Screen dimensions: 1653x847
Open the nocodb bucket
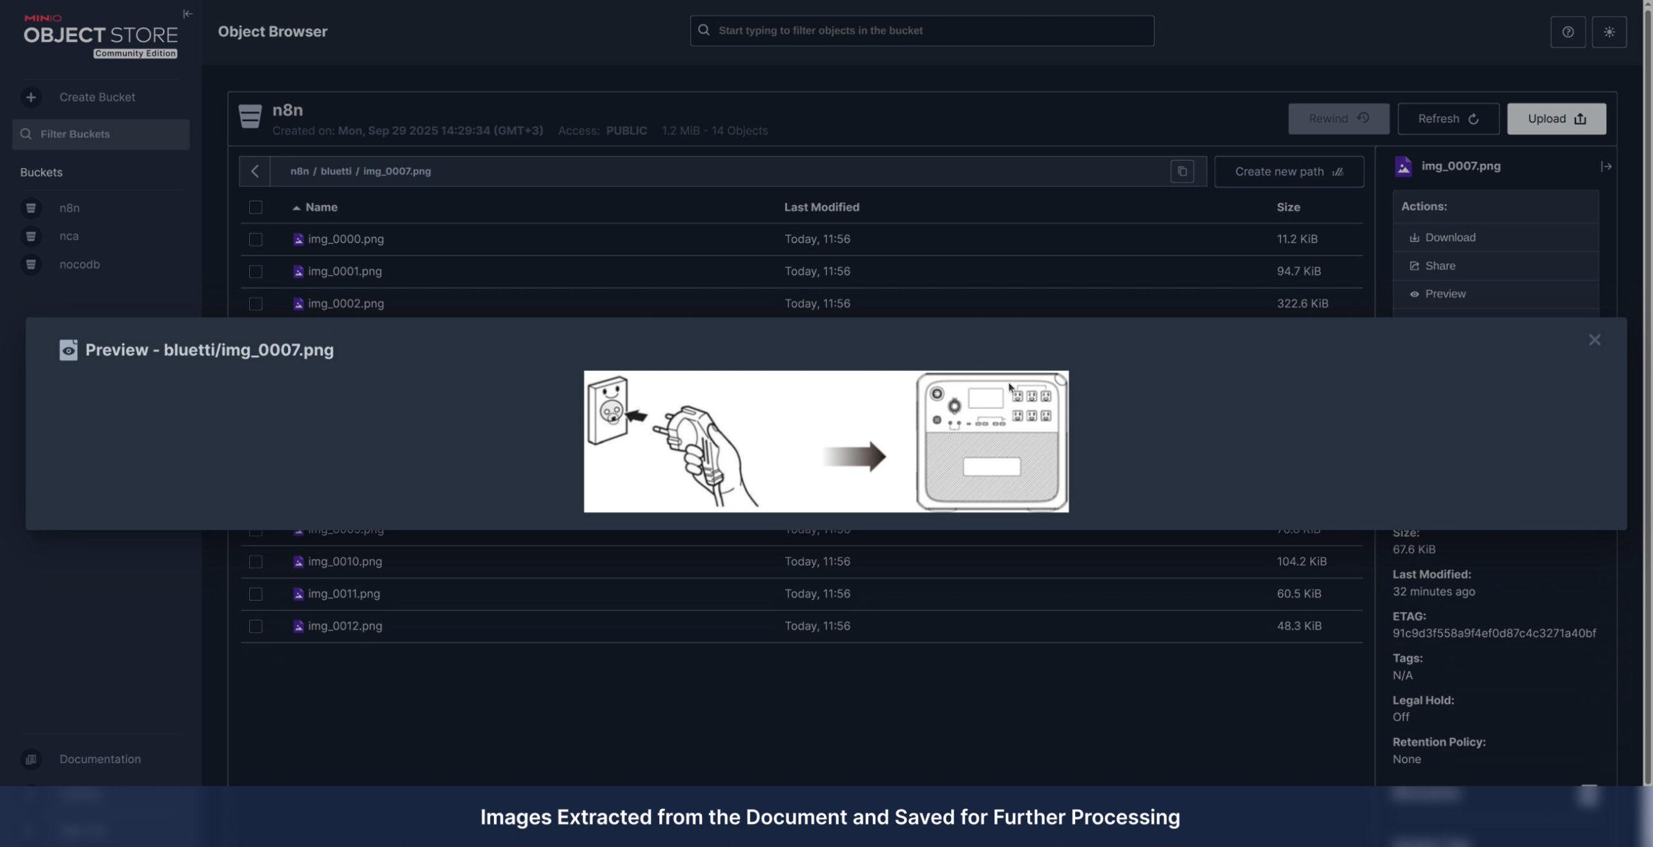(79, 264)
